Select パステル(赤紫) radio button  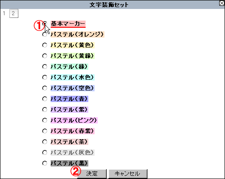(45, 131)
